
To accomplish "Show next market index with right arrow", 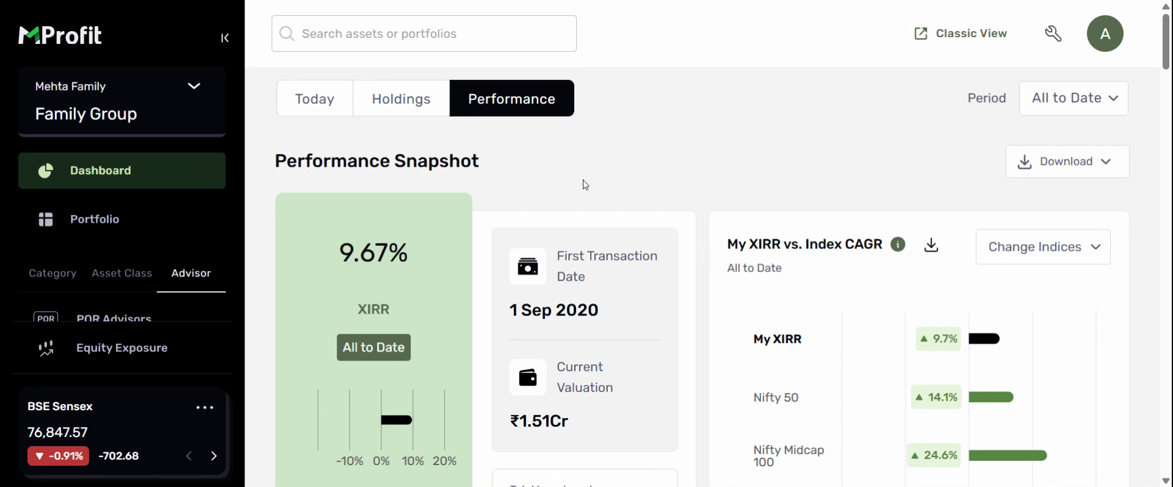I will point(214,456).
